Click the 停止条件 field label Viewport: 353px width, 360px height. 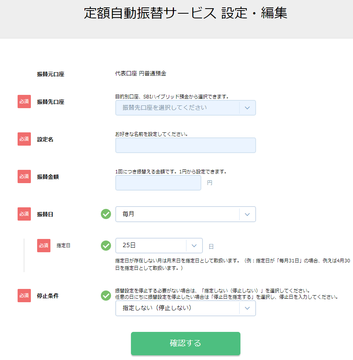click(48, 296)
